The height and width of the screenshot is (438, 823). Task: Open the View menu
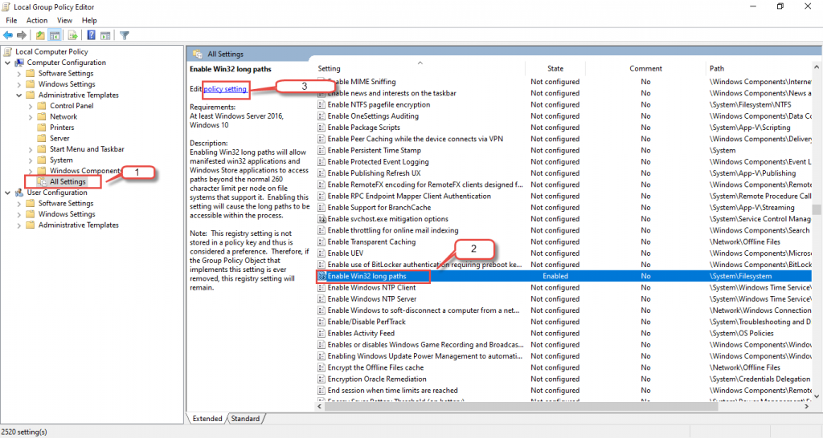[x=64, y=20]
